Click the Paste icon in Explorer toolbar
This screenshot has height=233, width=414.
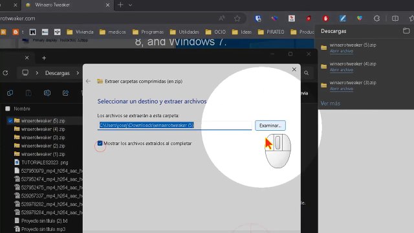(28, 93)
